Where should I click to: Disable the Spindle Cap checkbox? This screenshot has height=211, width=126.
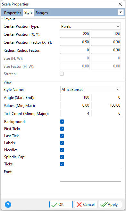[62, 157]
